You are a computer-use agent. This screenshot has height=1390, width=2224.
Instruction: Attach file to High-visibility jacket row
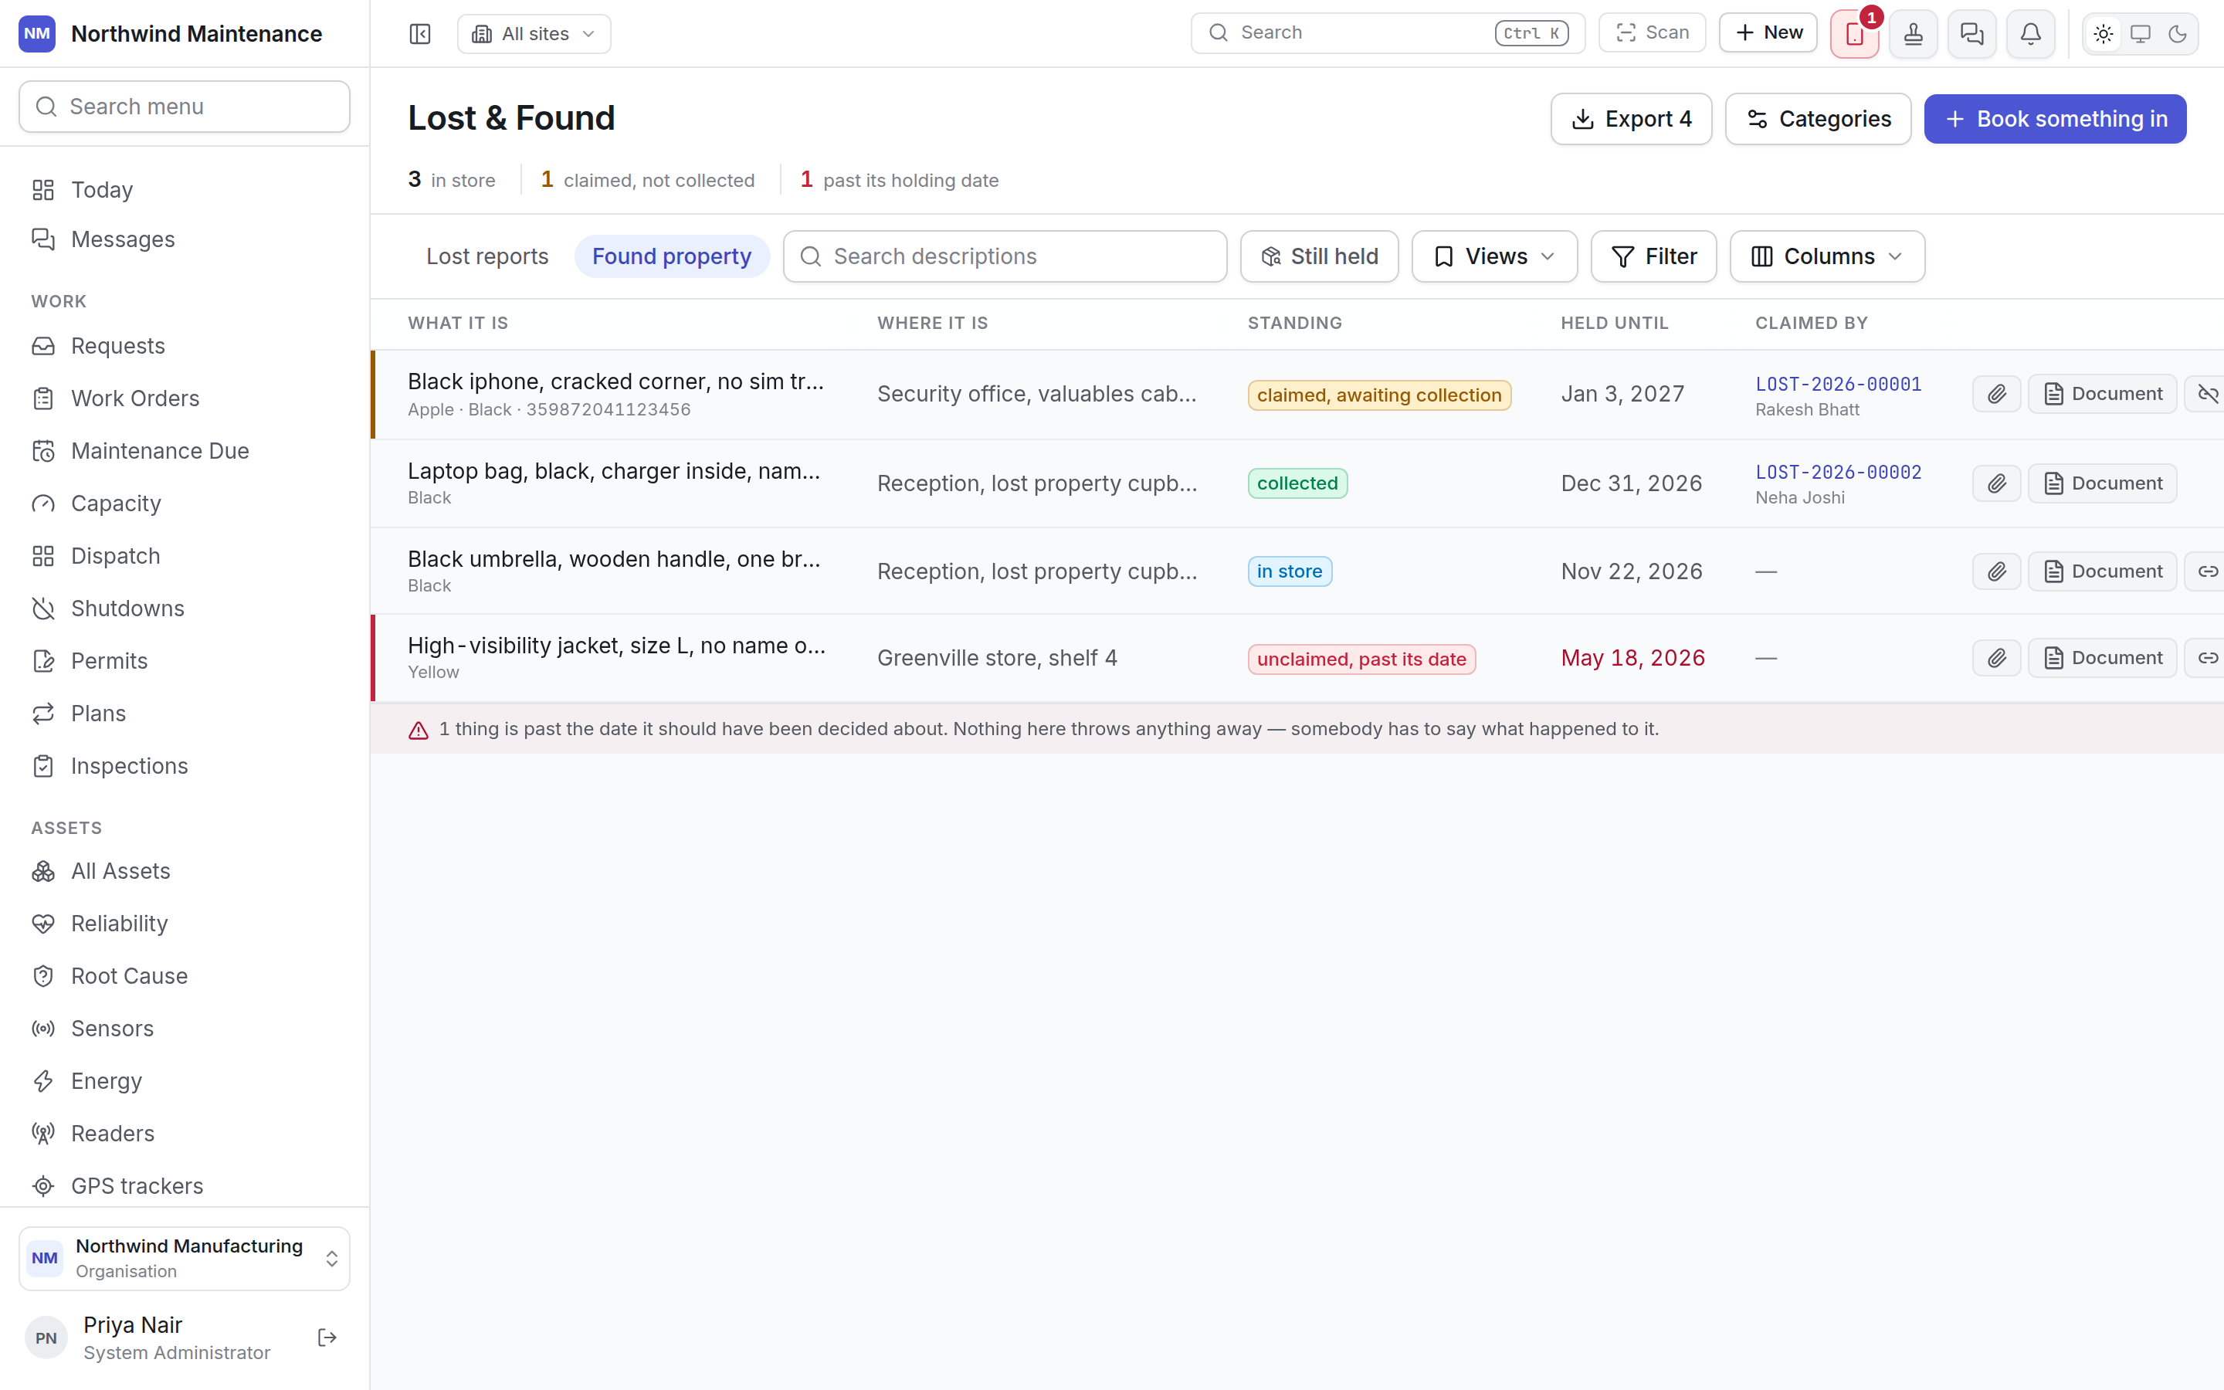point(1997,658)
